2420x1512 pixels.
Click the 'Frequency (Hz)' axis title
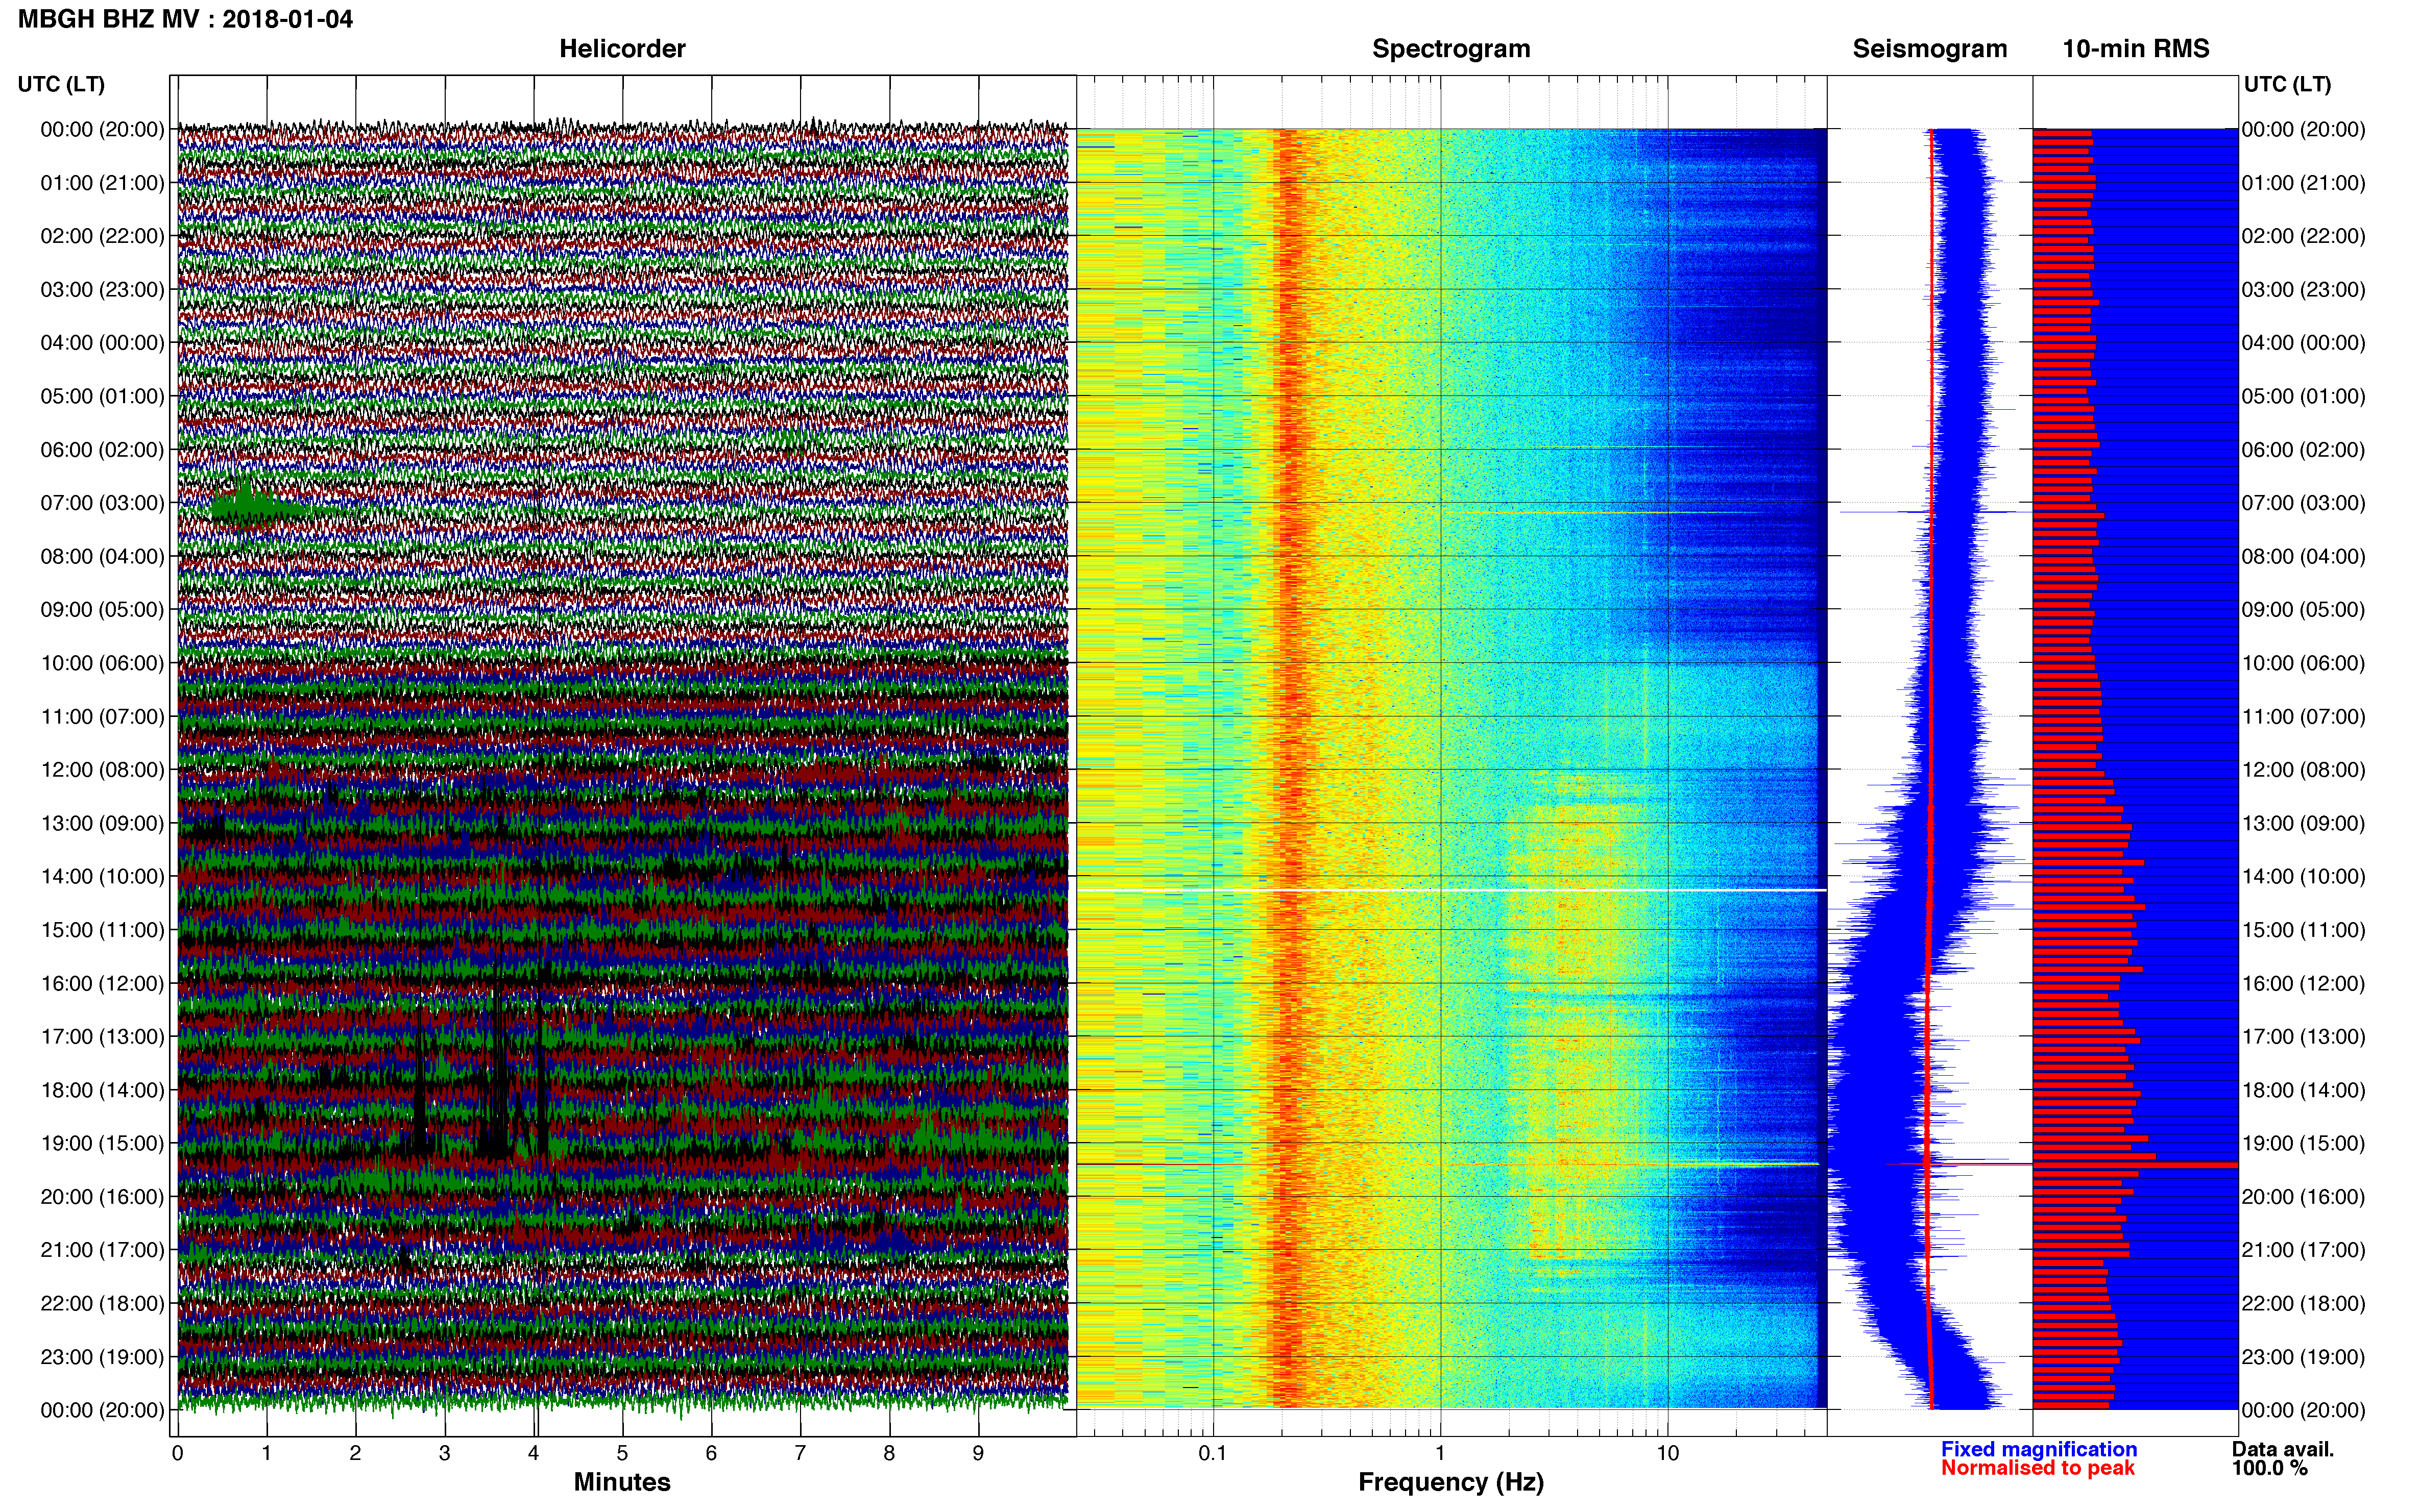click(1450, 1482)
